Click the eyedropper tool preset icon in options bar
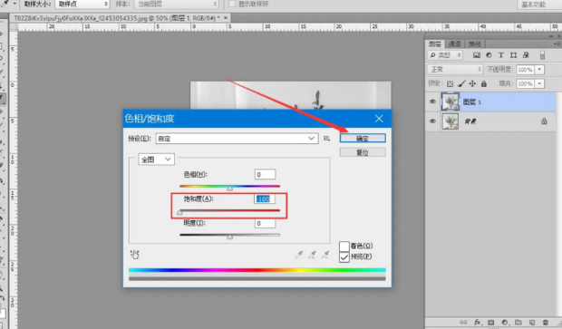This screenshot has width=562, height=329. click(x=5, y=4)
